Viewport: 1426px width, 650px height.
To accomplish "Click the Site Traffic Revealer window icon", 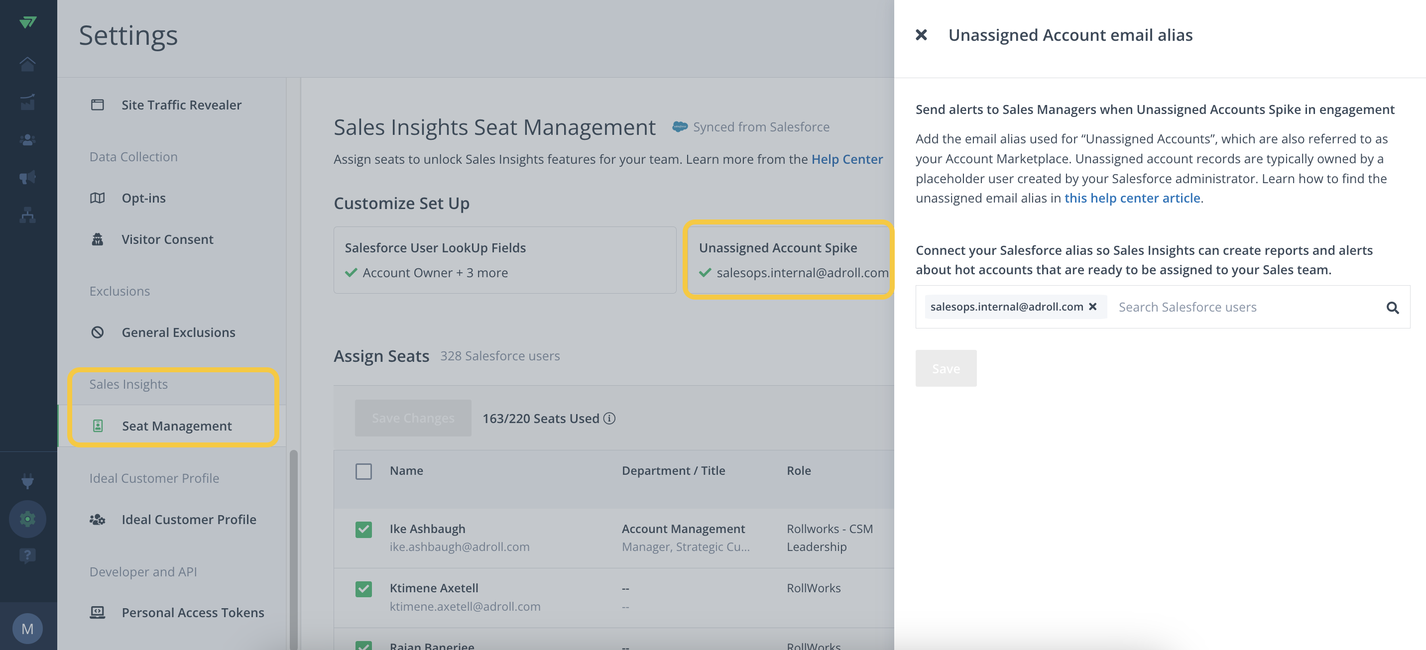I will [x=98, y=105].
